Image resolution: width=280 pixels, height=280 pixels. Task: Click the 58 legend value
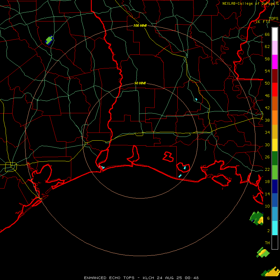[x=267, y=59]
